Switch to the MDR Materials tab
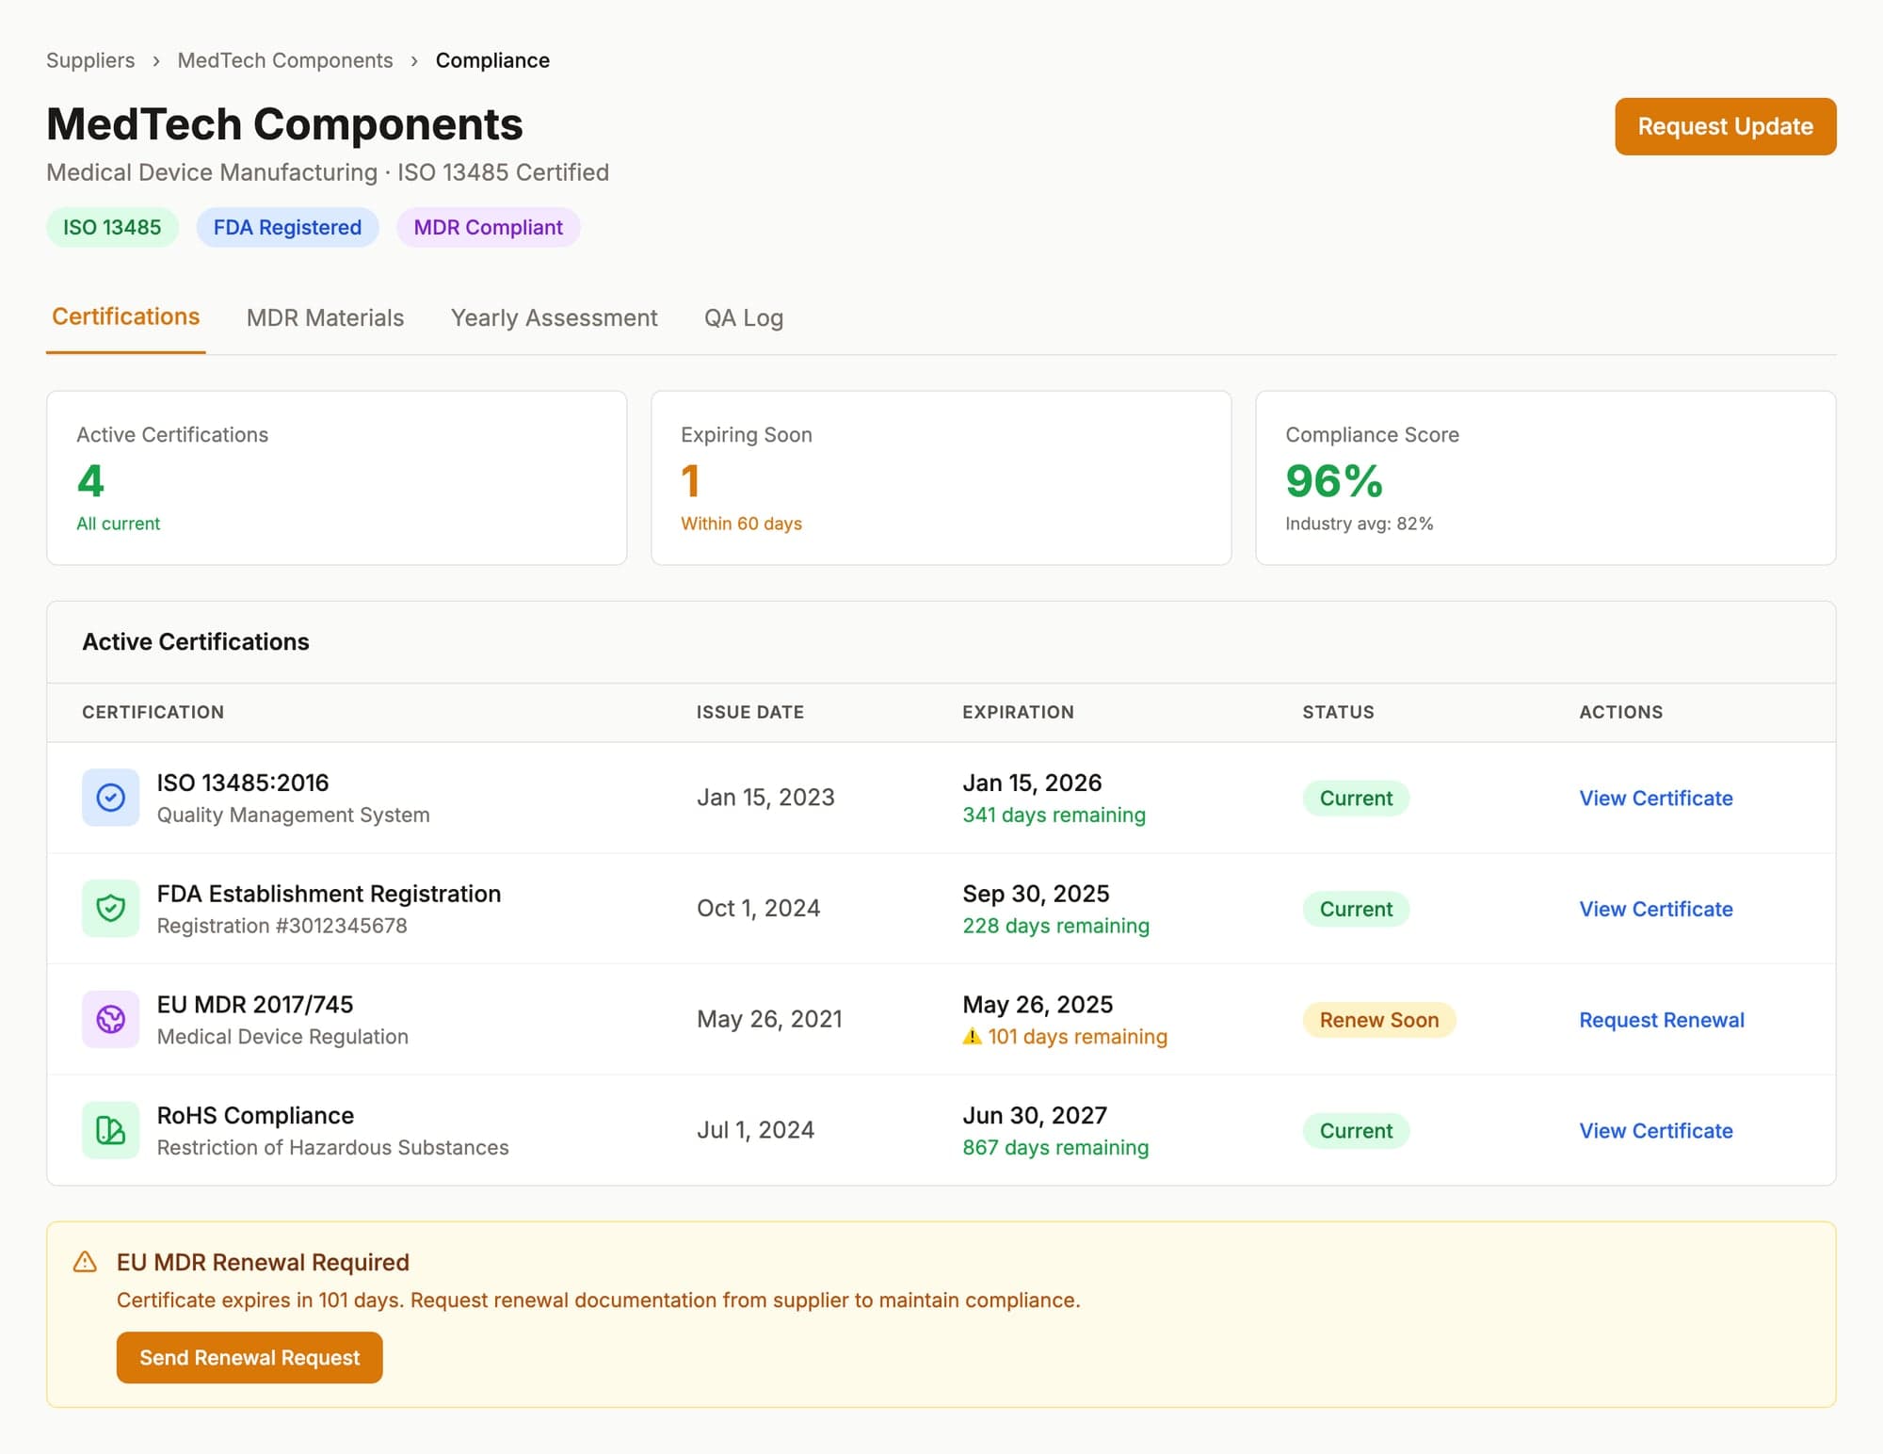1883x1454 pixels. coord(324,317)
